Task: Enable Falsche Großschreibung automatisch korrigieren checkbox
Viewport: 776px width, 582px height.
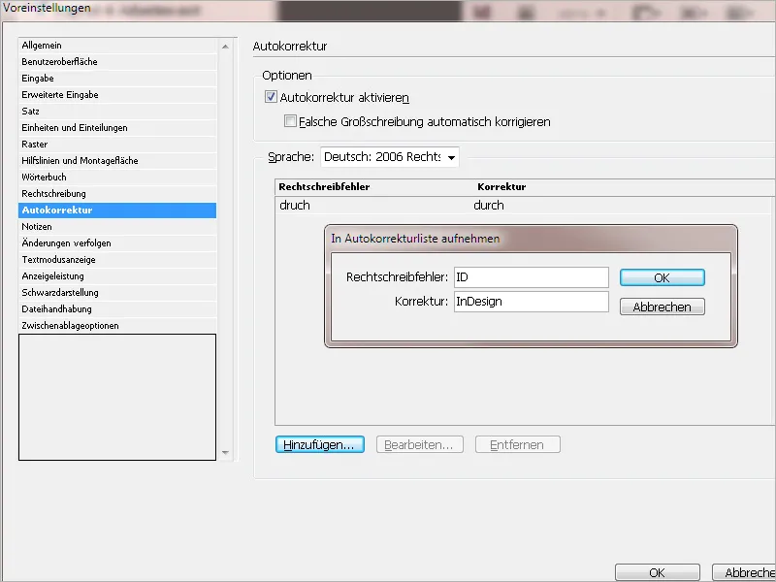Action: click(290, 120)
